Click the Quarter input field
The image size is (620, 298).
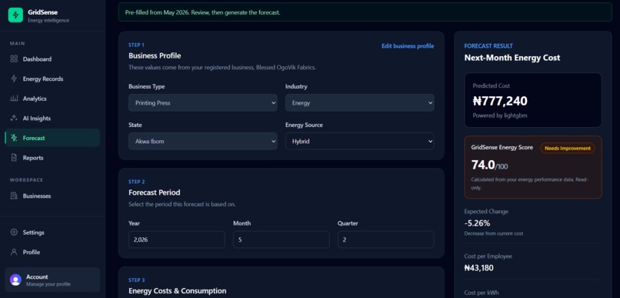pos(385,239)
